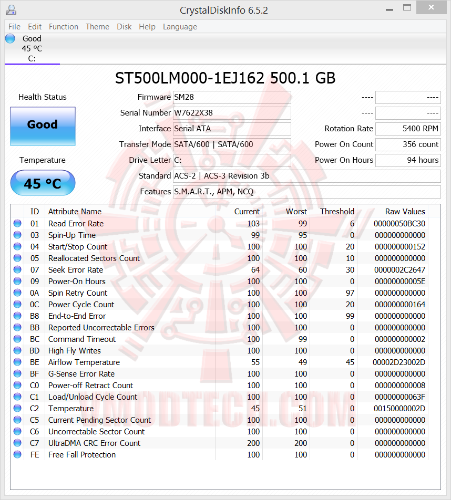Click the 45 °C temperature button
The image size is (451, 500).
pos(43,183)
